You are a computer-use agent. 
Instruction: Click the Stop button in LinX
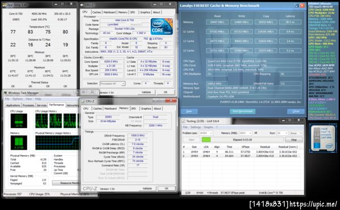coord(294,140)
